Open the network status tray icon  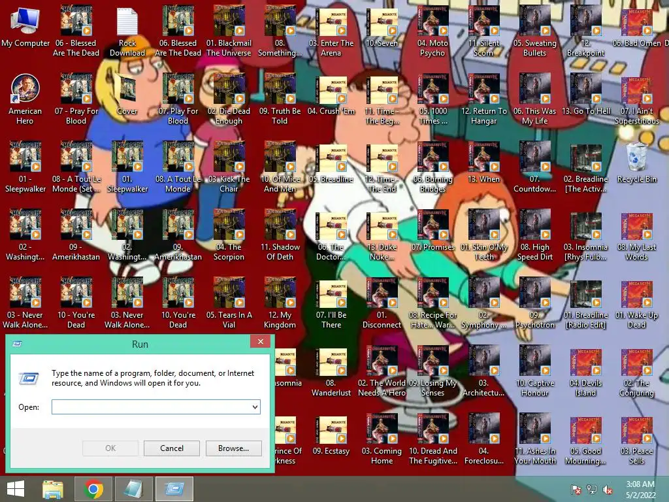click(x=592, y=489)
